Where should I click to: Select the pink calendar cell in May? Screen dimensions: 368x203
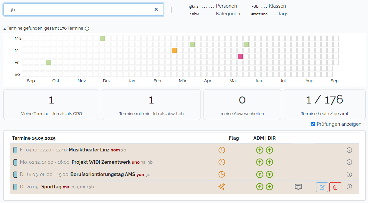click(x=240, y=57)
